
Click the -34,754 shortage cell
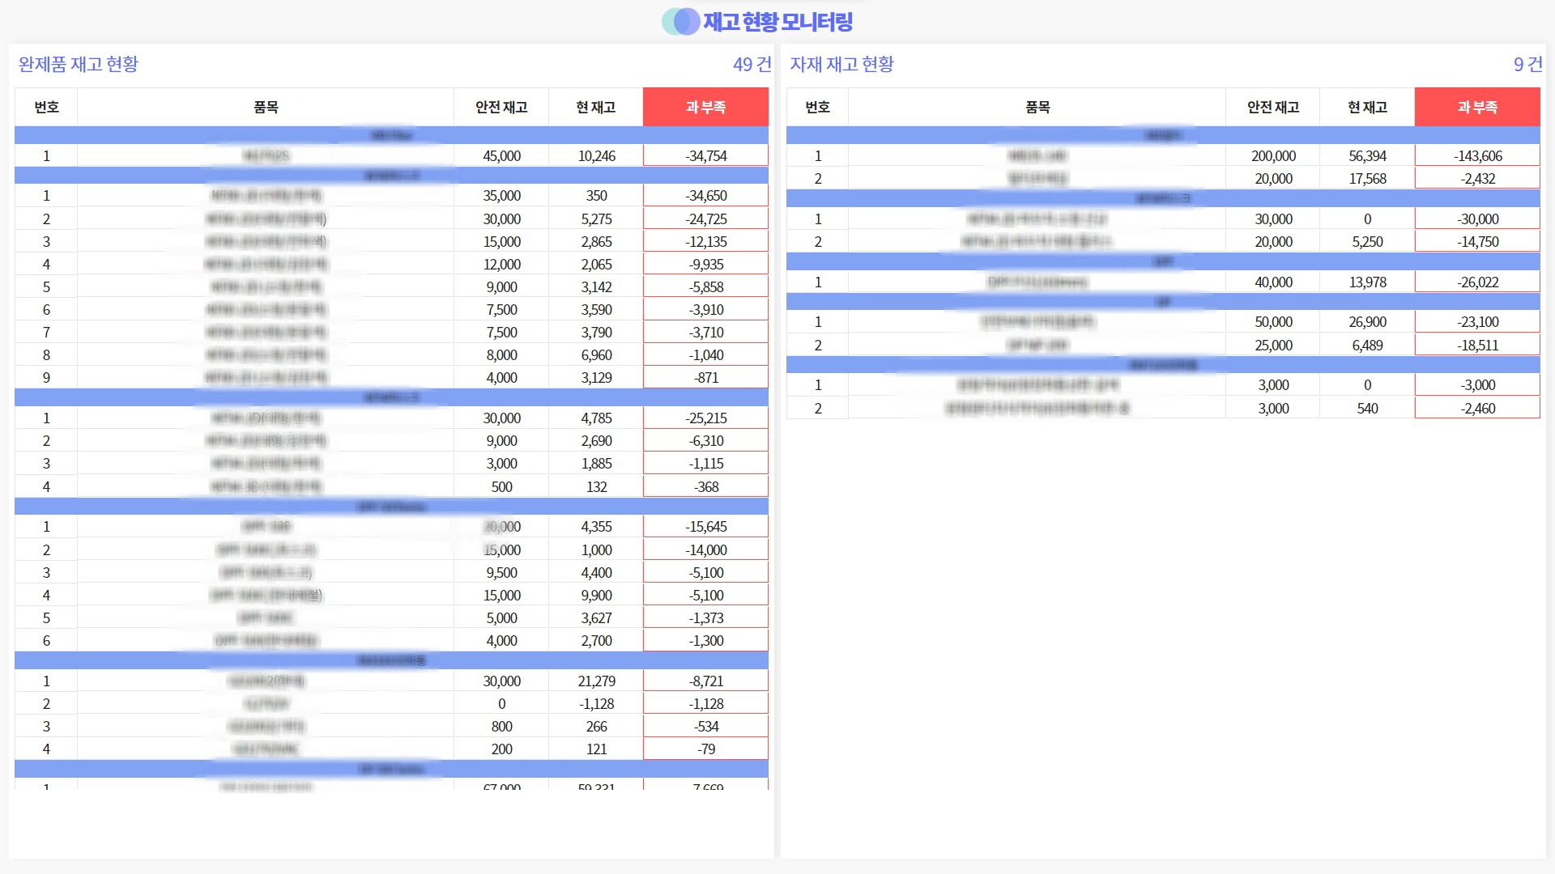tap(705, 155)
